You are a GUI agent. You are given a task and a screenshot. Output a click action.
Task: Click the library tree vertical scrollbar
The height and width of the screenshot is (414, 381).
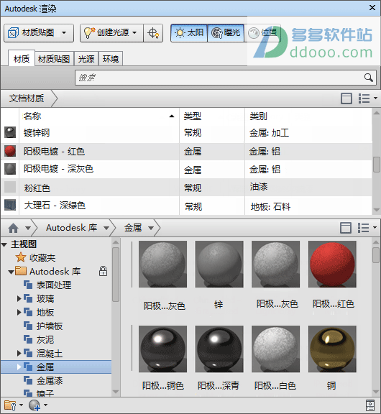coord(116,275)
